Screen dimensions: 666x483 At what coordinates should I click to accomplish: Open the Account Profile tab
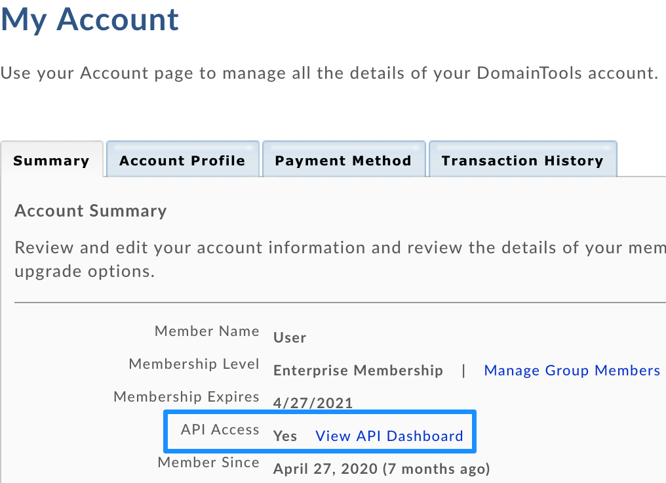[183, 160]
